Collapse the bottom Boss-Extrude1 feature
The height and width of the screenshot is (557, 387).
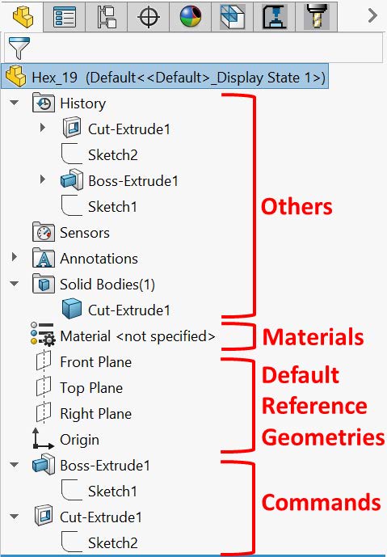click(15, 465)
